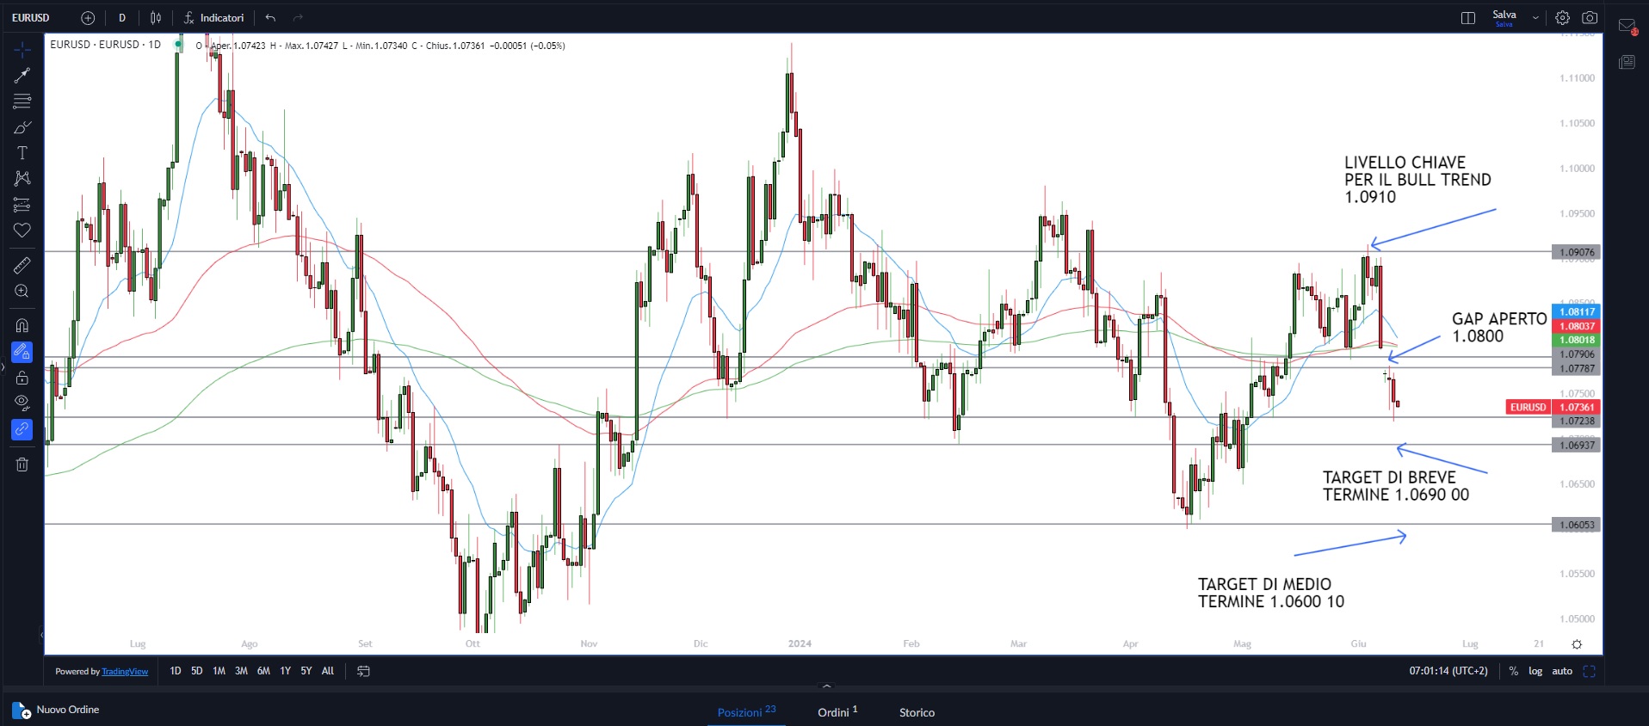Toggle magnet mode for drawings
The image size is (1649, 726).
pos(22,325)
